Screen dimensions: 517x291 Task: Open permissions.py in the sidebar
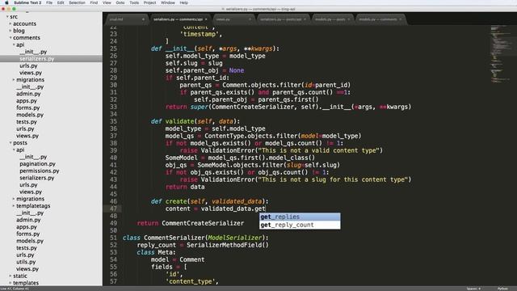point(40,171)
